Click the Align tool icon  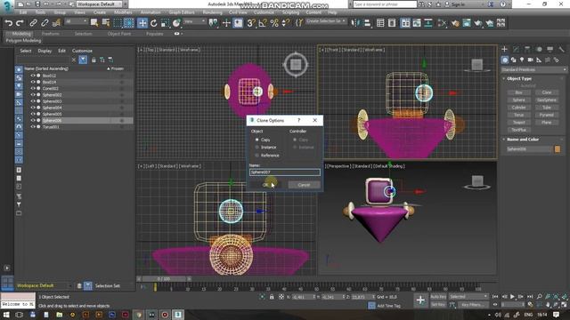[367, 23]
